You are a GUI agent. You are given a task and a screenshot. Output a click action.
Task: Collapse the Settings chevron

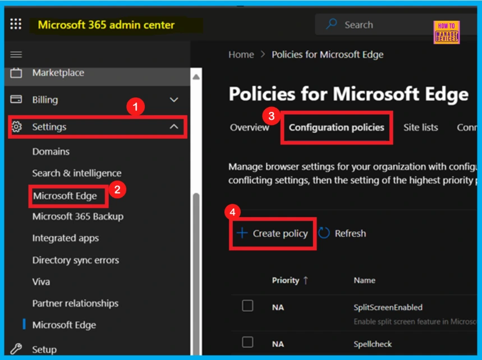point(174,127)
